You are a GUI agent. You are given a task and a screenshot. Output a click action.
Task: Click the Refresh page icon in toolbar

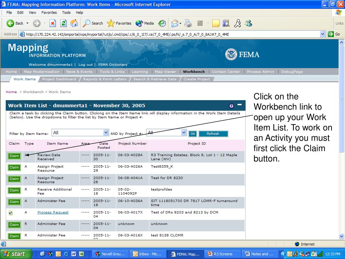63,23
